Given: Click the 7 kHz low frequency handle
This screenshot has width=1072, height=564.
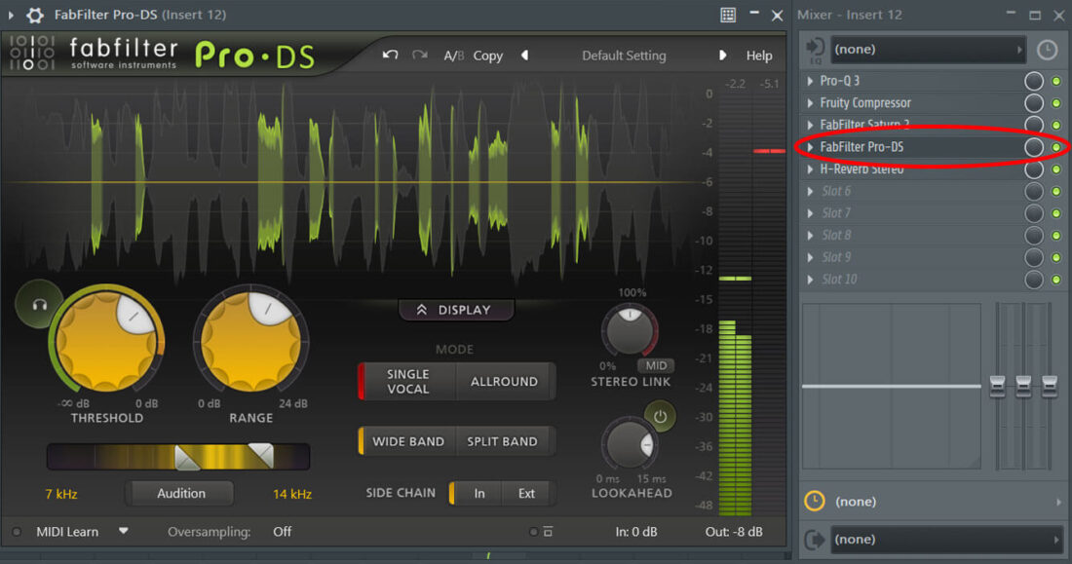Looking at the screenshot, I should coord(187,457).
